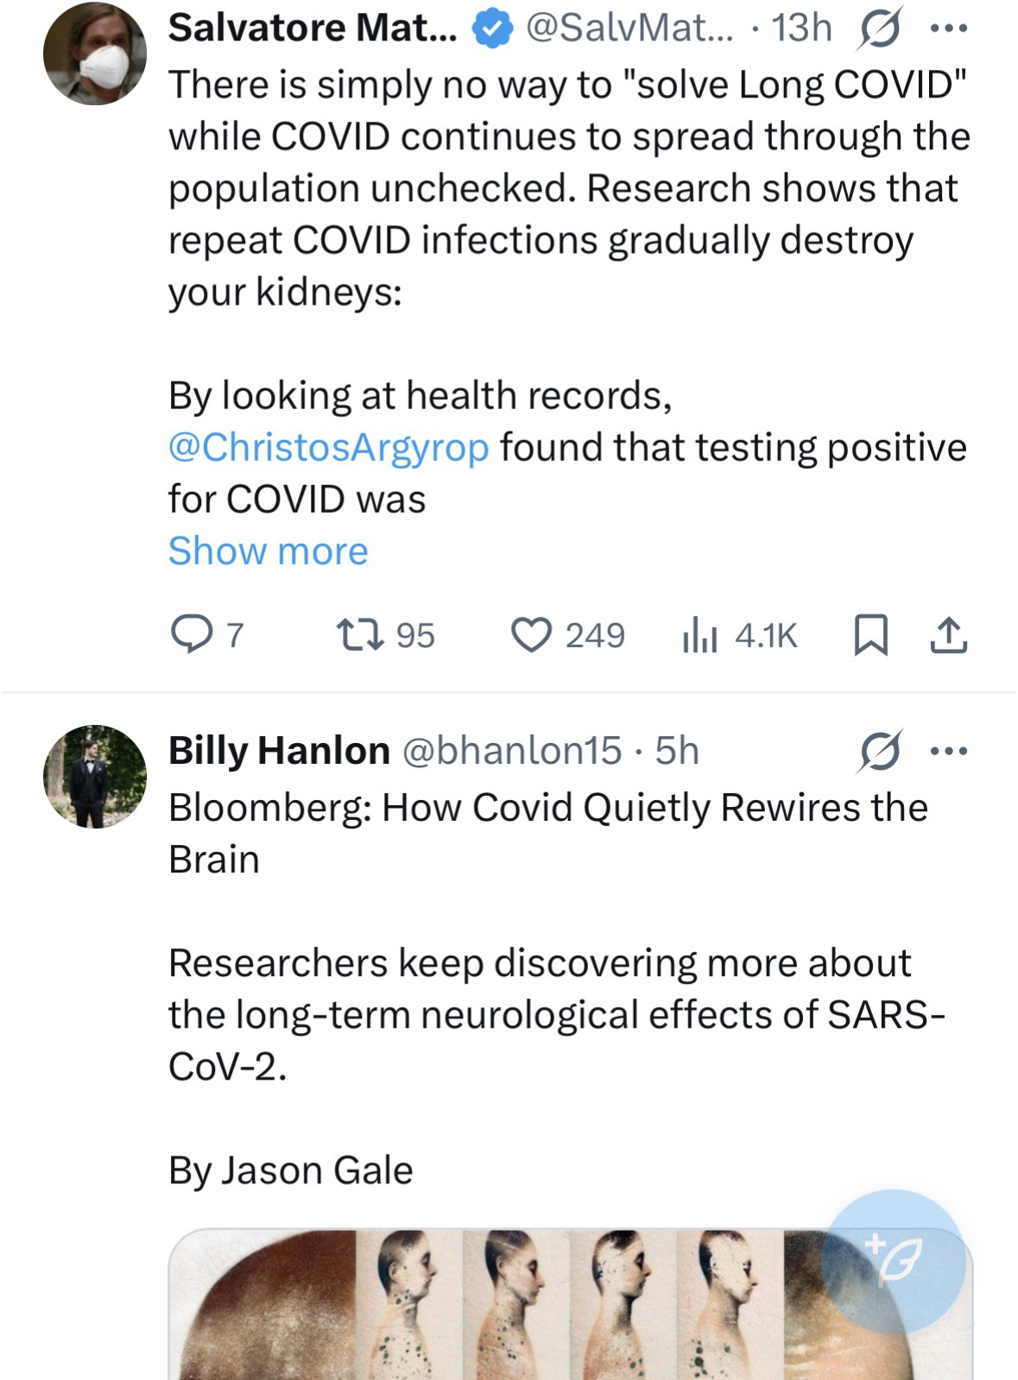This screenshot has width=1018, height=1380.
Task: Open Salvatore's masked profile picture
Action: (x=95, y=54)
